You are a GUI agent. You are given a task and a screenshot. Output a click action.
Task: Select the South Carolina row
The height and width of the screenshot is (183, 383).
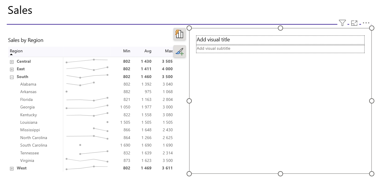coord(91,145)
